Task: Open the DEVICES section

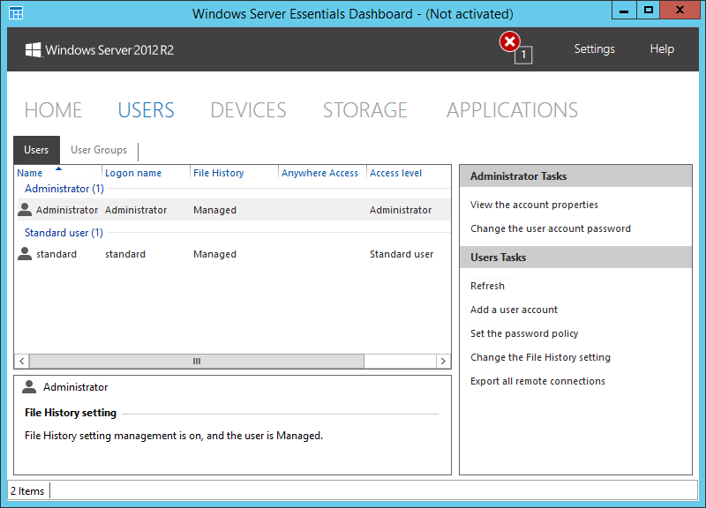Action: [x=248, y=110]
